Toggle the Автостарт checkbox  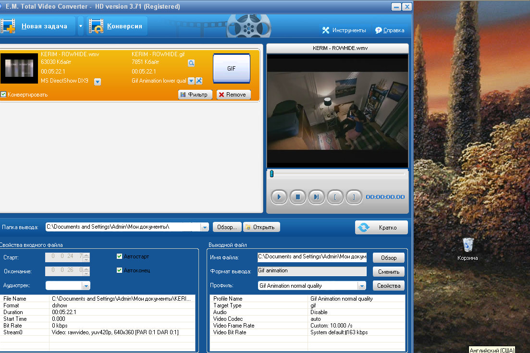[x=119, y=256]
